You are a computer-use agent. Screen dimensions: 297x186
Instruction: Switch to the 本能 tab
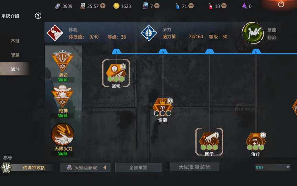point(15,41)
